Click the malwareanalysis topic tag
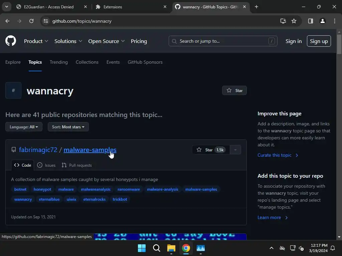The image size is (342, 256). coord(96,189)
